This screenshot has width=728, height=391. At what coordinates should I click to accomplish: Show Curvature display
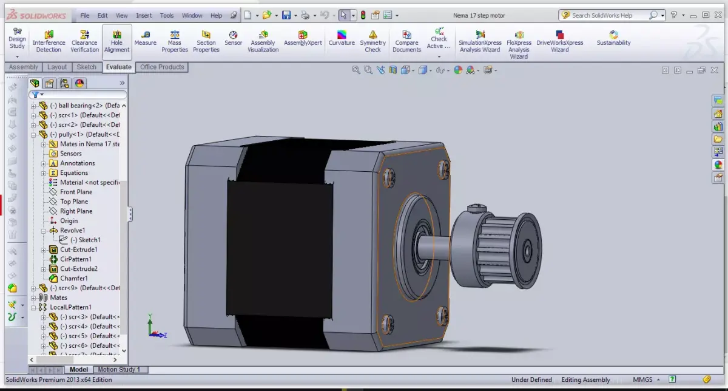[342, 38]
